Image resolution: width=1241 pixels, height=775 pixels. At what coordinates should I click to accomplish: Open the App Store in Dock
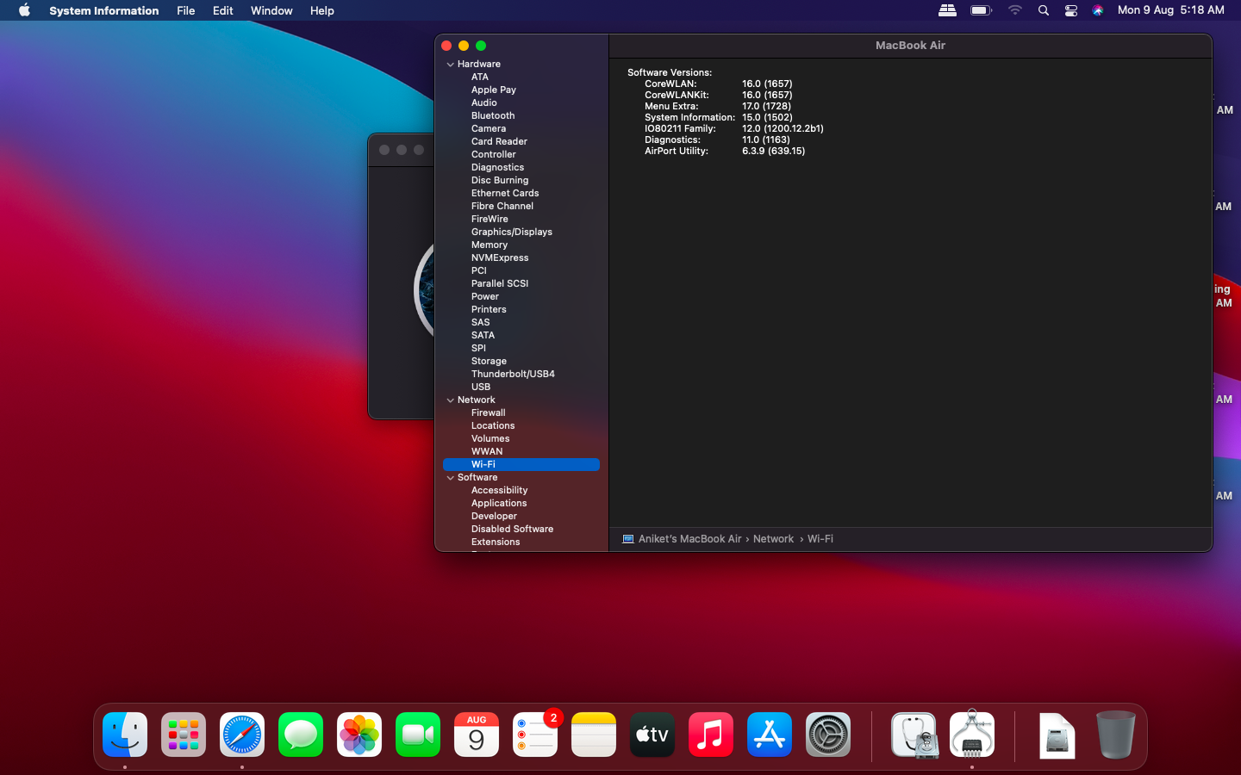click(770, 735)
